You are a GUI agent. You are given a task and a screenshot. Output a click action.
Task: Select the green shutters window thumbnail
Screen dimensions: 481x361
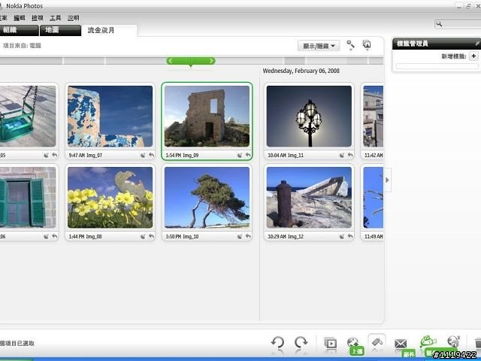tap(28, 197)
